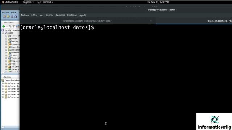Expand the first Tablas node under ORCL
The image size is (232, 130).
(6, 36)
